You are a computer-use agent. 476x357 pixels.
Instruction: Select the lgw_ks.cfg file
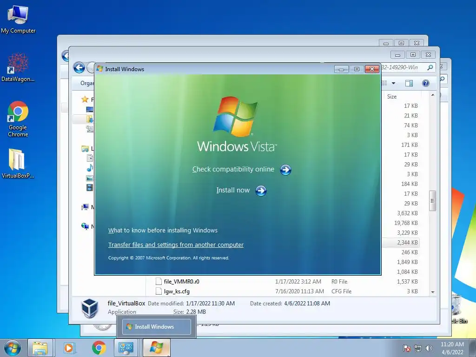(x=177, y=291)
